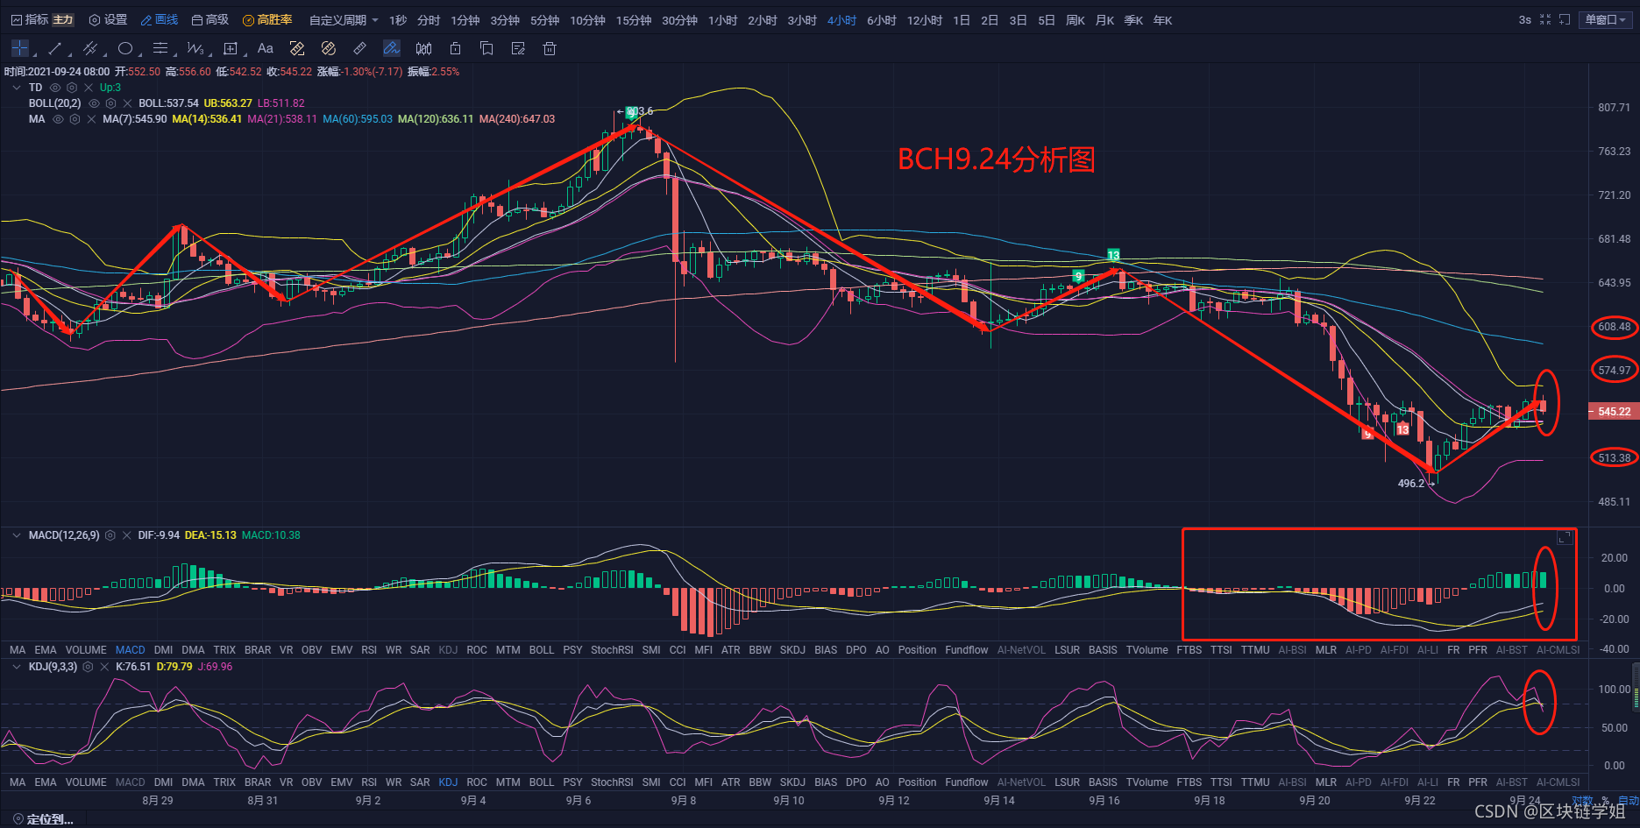Toggle the 主力 tag next to 指标
This screenshot has height=828, width=1640.
(63, 19)
